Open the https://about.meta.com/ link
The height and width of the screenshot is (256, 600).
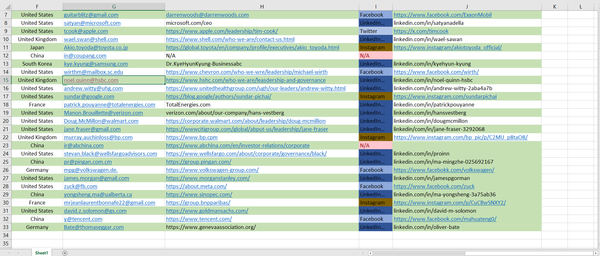point(196,186)
